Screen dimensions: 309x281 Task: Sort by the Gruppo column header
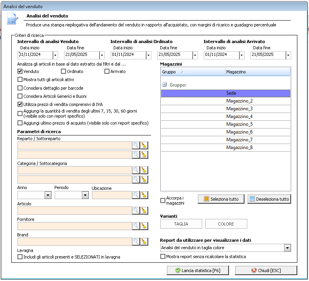[193, 72]
